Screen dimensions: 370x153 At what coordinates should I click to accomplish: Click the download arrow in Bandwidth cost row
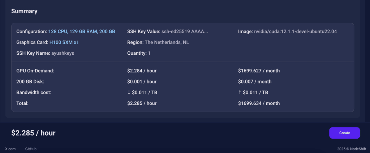pos(129,93)
